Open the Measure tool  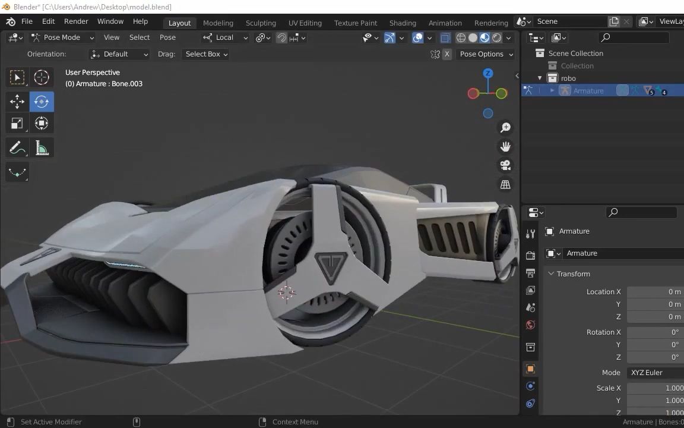click(41, 147)
